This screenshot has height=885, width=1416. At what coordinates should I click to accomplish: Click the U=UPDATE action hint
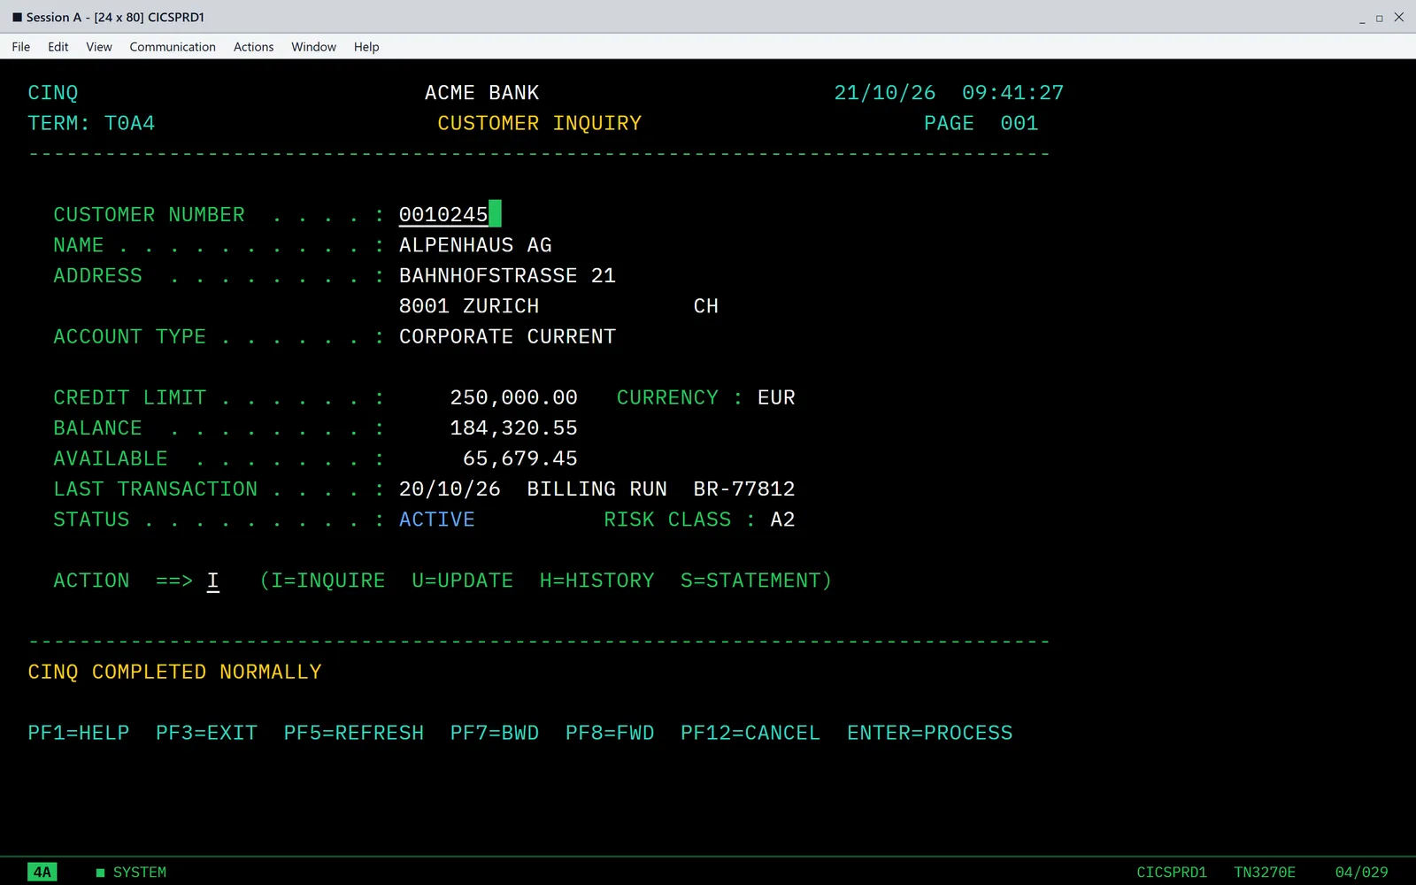coord(463,581)
